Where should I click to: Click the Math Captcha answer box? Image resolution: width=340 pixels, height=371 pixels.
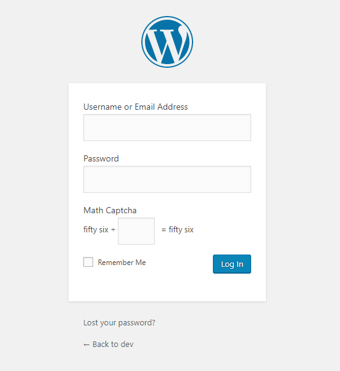[x=136, y=231]
